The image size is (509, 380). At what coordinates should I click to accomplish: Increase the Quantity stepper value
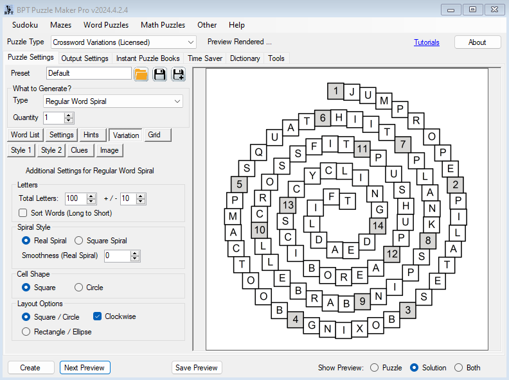click(69, 115)
